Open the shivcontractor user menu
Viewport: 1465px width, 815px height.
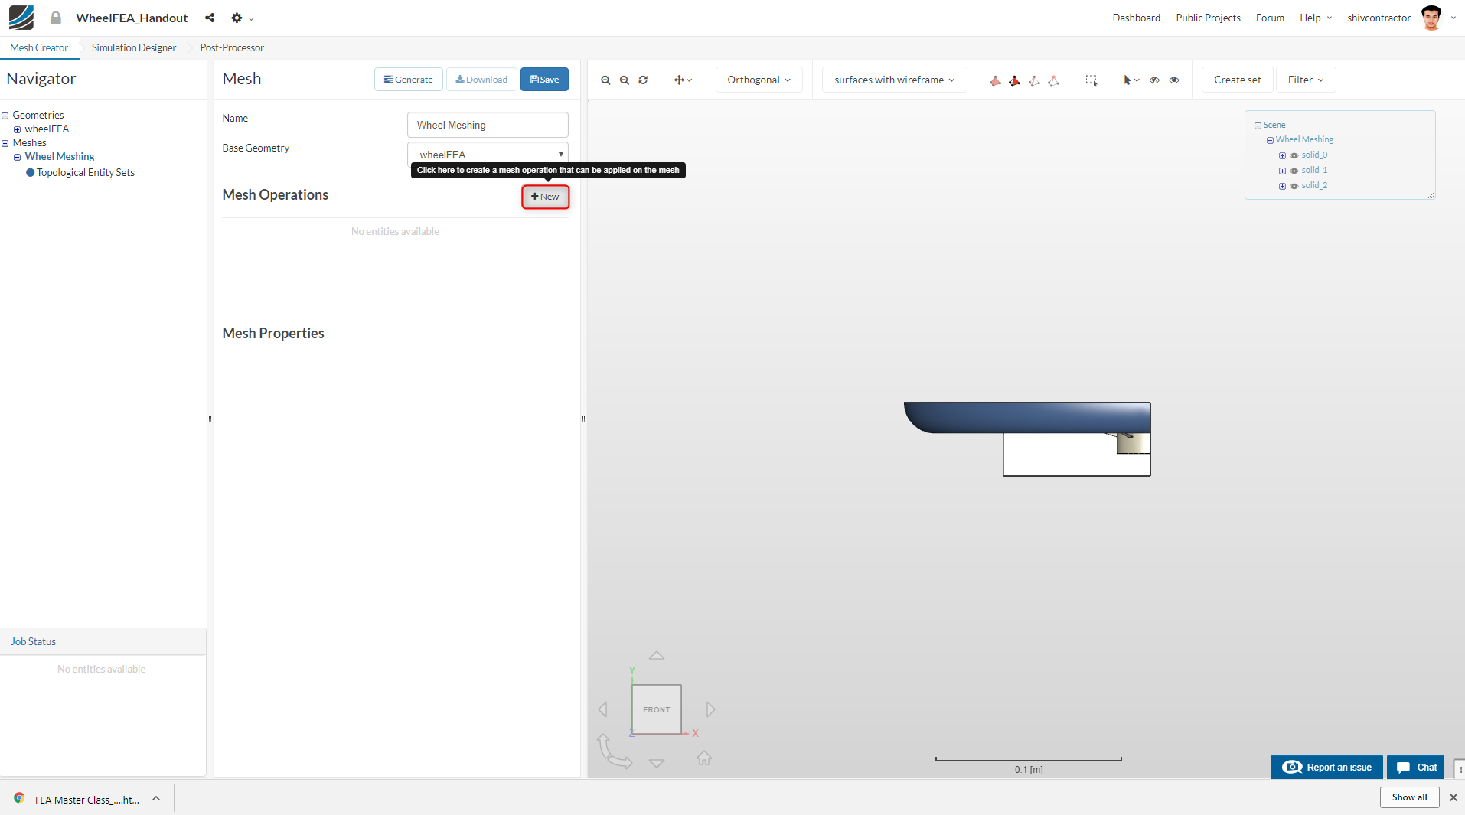pyautogui.click(x=1401, y=18)
